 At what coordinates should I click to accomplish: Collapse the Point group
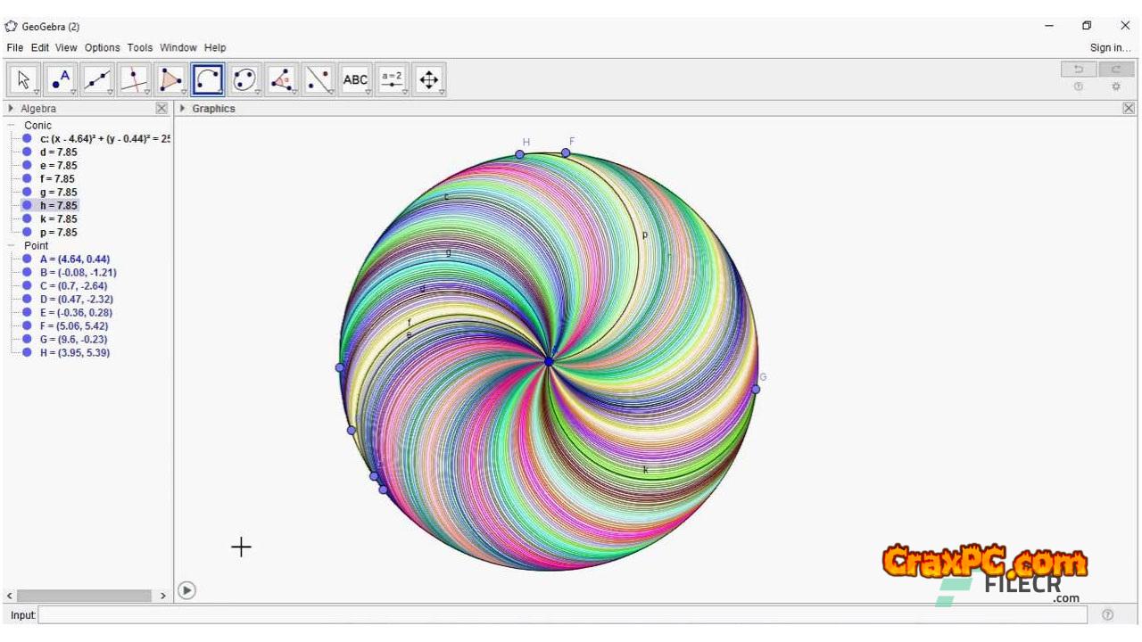point(12,245)
